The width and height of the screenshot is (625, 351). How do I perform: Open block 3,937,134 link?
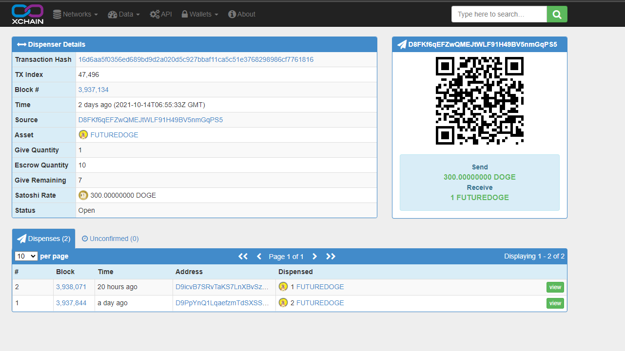[x=94, y=90]
